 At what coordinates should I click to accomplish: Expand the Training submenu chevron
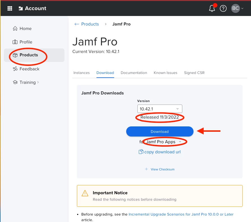point(38,82)
